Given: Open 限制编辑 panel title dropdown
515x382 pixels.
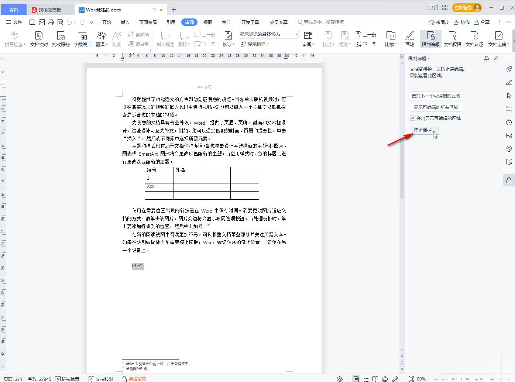Looking at the screenshot, I should (x=428, y=58).
